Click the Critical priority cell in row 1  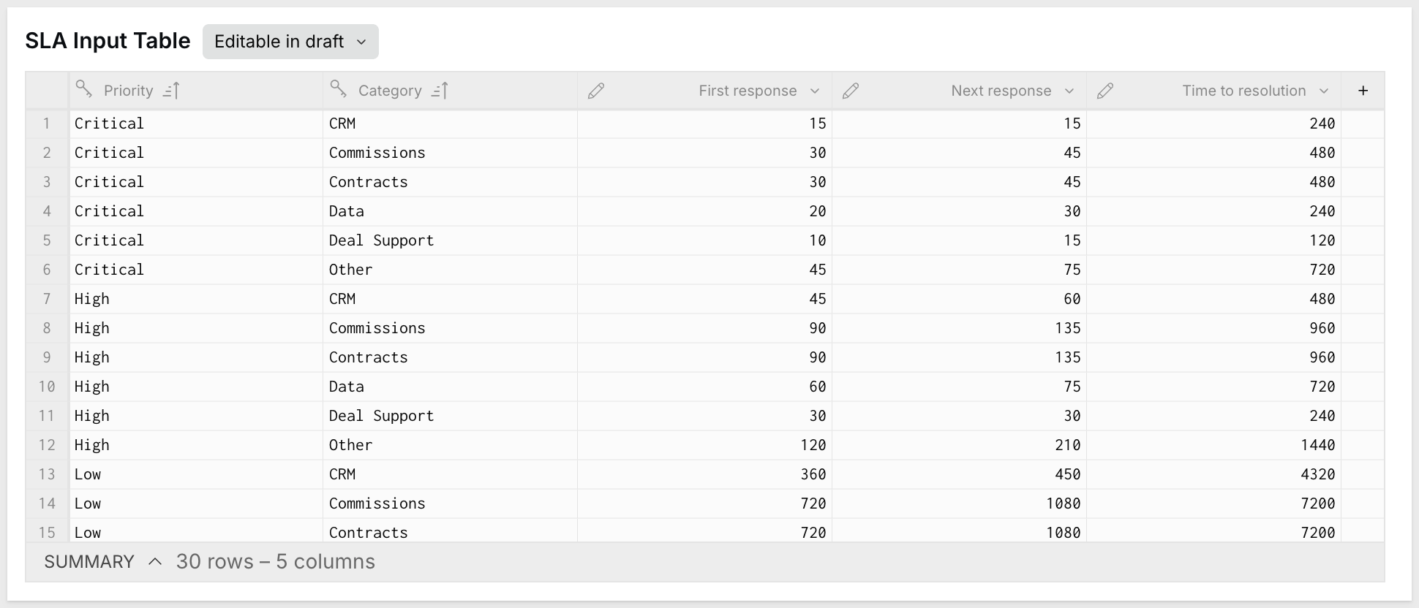click(196, 123)
